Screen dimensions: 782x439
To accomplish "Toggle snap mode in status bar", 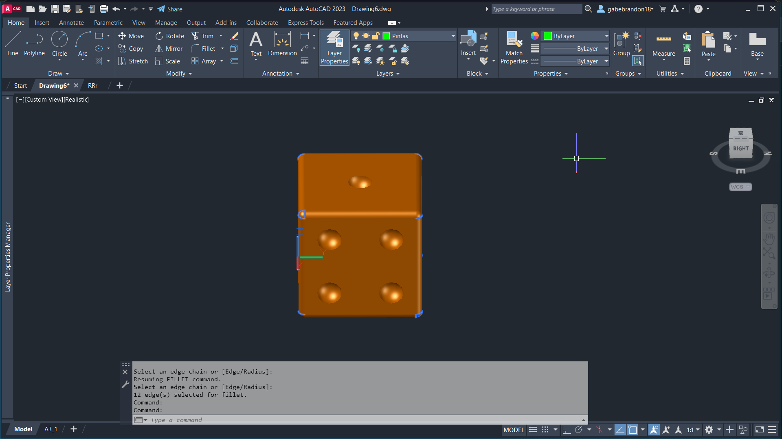I will pyautogui.click(x=545, y=430).
